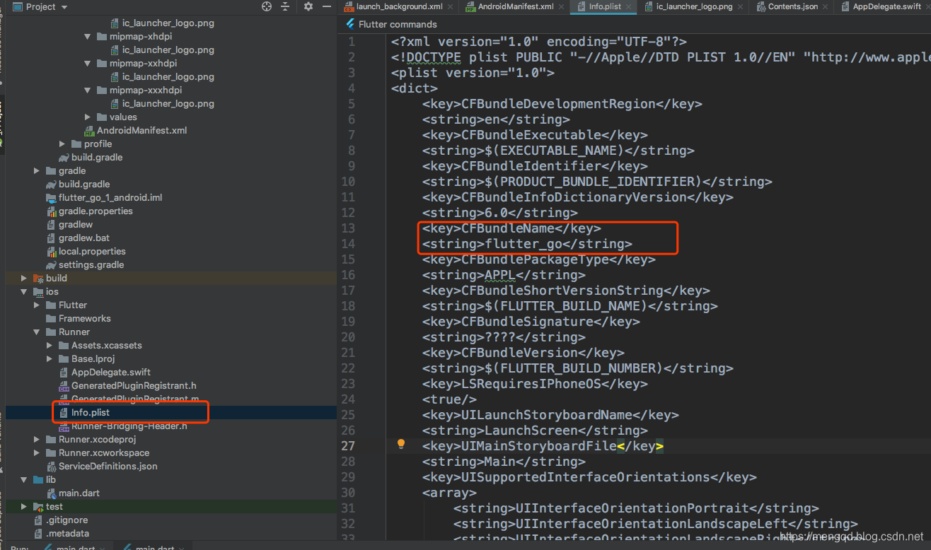Close the launch_background.xml tab
This screenshot has width=931, height=550.
click(x=452, y=6)
